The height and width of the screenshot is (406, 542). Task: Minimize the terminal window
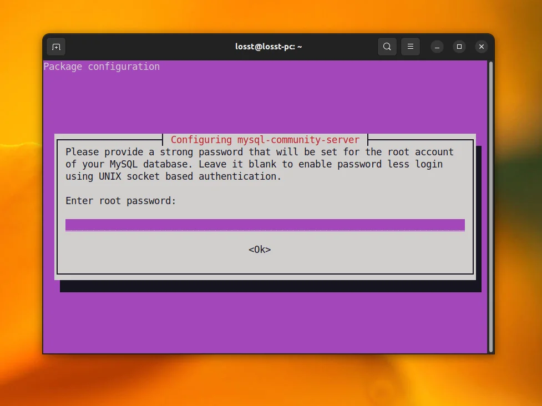click(437, 47)
